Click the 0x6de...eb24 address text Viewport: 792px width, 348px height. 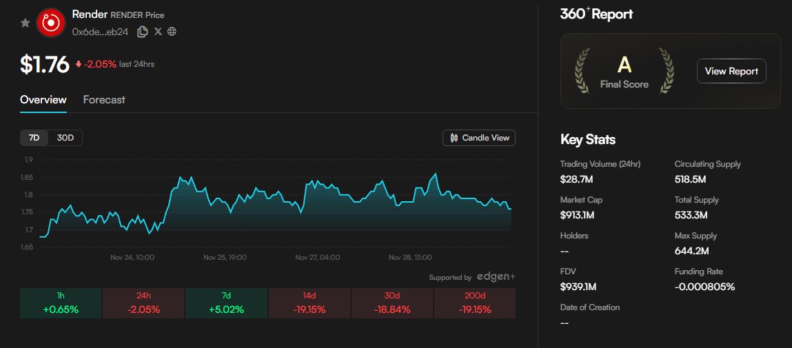100,32
